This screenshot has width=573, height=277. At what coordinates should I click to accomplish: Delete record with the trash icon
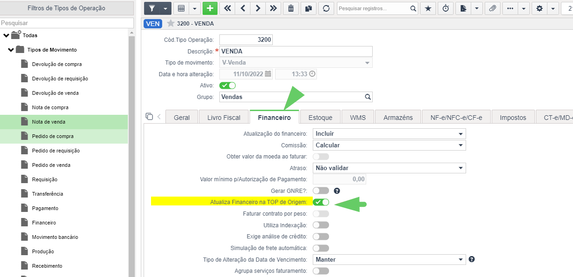[291, 8]
